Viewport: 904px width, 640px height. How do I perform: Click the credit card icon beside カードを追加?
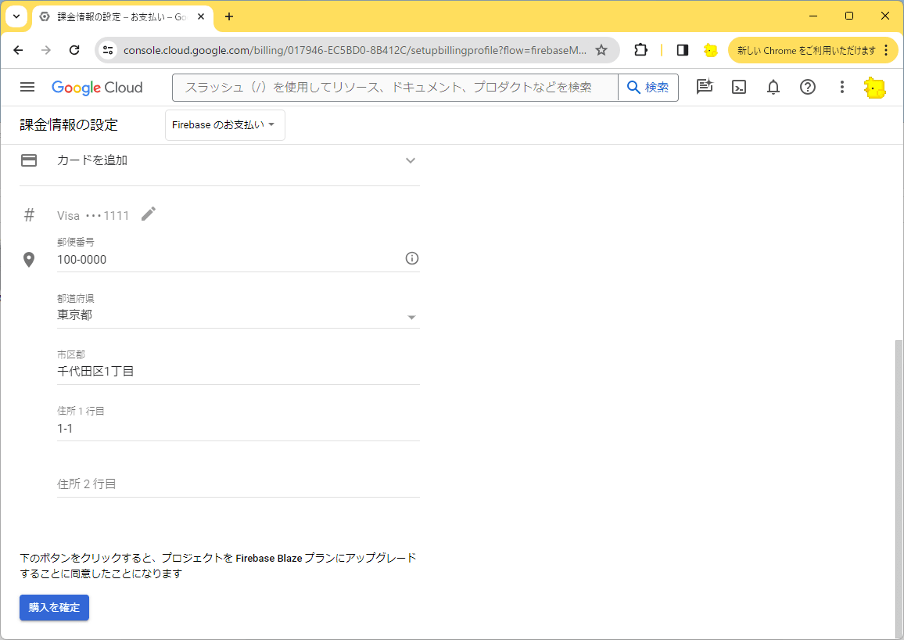[29, 160]
